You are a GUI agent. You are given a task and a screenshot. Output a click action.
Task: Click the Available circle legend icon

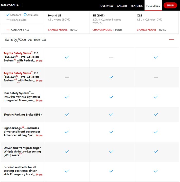(25, 15)
